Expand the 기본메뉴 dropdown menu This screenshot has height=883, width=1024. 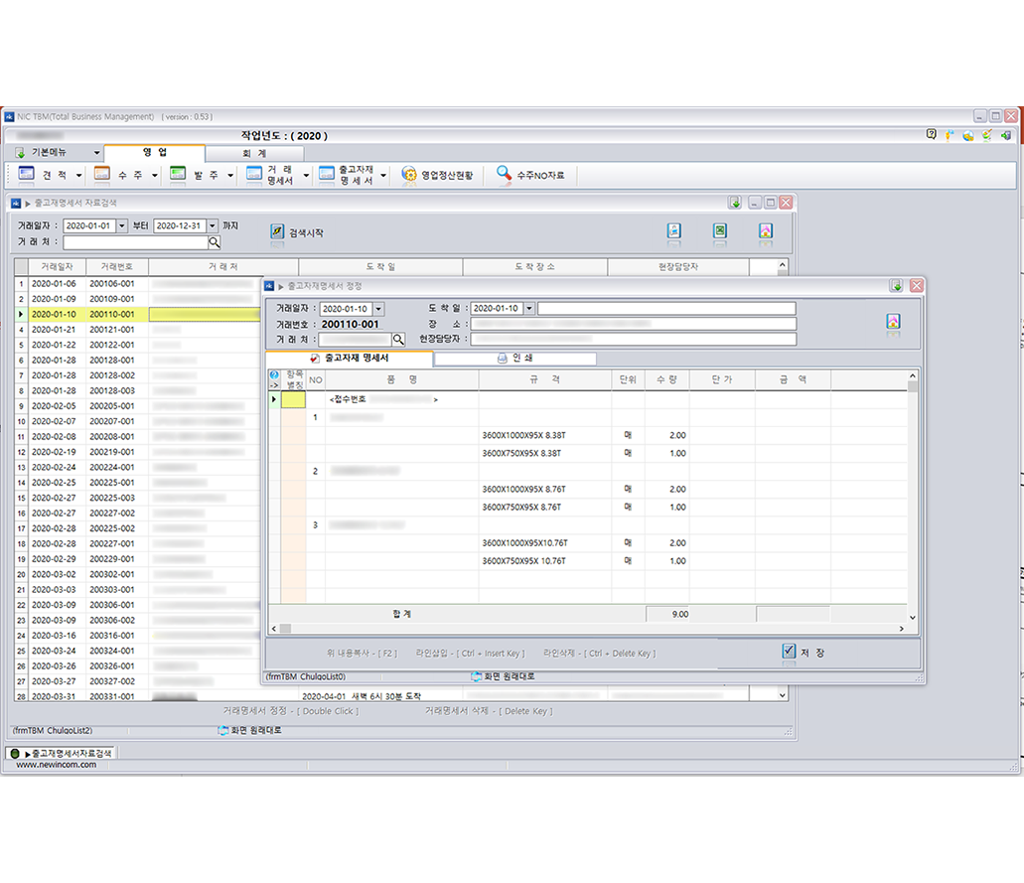click(96, 153)
